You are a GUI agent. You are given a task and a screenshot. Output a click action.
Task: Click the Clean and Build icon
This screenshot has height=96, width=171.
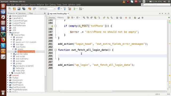tap(69, 9)
